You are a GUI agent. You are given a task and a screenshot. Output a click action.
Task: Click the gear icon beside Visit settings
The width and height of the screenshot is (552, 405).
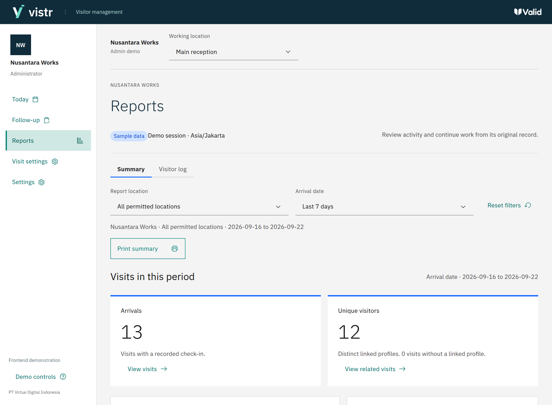pos(55,161)
